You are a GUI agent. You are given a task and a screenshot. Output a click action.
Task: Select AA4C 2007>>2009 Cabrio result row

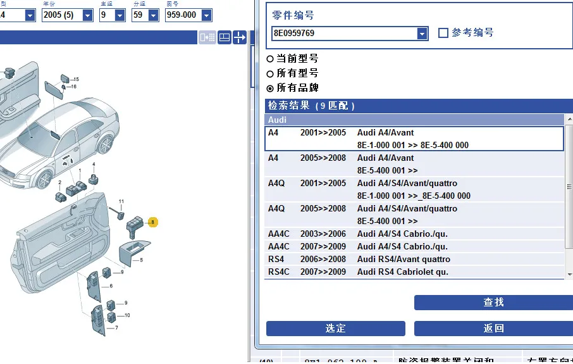414,246
